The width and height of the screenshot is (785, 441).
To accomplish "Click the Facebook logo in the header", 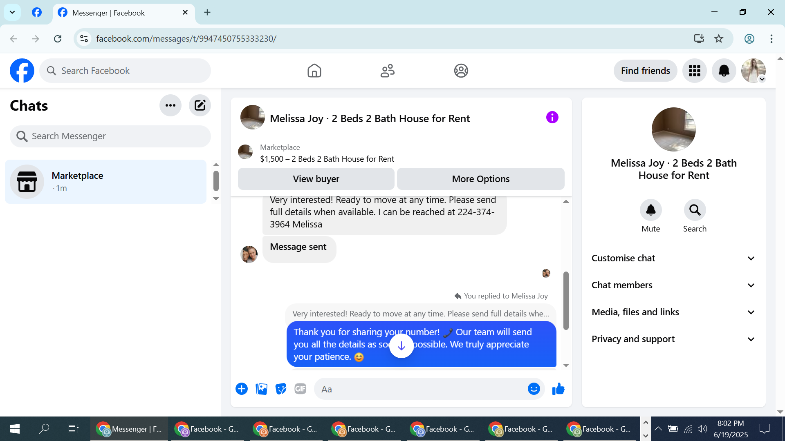I will tap(22, 71).
